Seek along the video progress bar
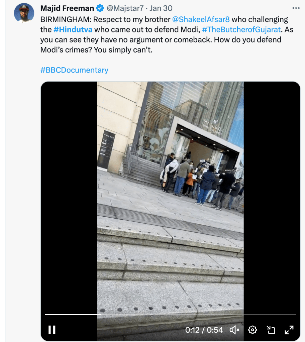 click(x=170, y=315)
